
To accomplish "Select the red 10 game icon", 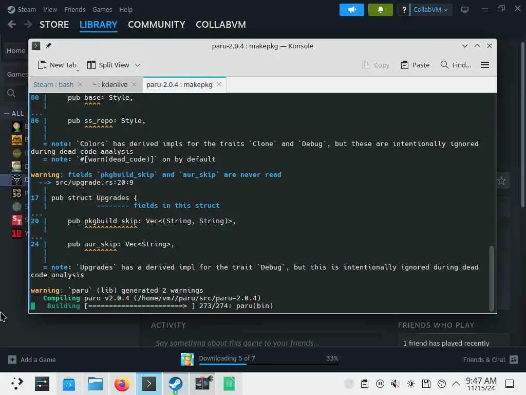I will [16, 234].
